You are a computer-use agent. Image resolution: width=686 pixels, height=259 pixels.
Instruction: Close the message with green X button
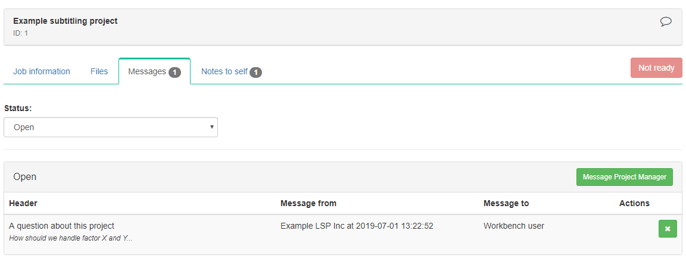click(668, 229)
